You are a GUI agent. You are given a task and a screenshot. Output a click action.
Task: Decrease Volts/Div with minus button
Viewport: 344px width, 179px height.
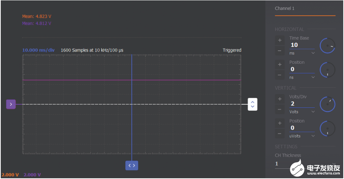point(280,109)
